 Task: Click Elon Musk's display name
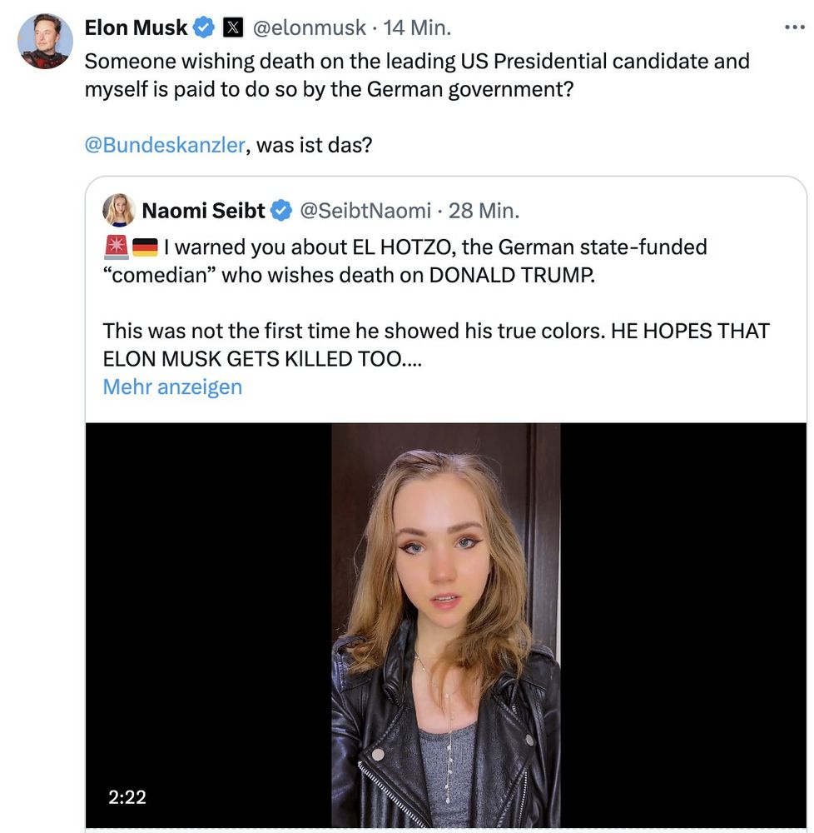click(136, 27)
